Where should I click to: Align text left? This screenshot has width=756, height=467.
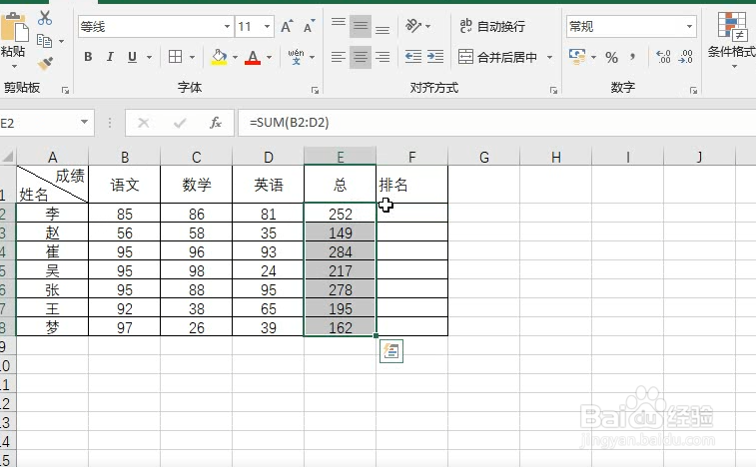[x=339, y=57]
